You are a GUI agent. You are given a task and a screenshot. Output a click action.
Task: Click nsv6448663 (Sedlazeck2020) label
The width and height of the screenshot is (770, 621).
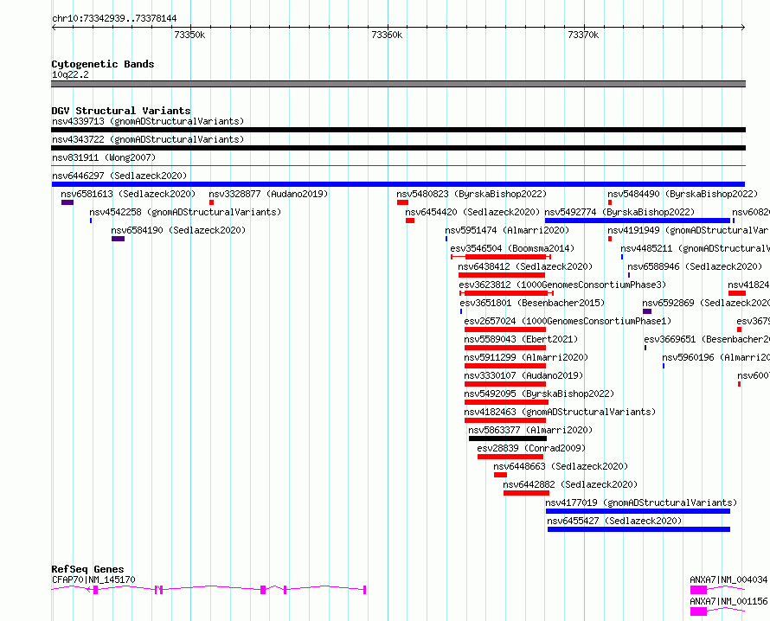(561, 466)
